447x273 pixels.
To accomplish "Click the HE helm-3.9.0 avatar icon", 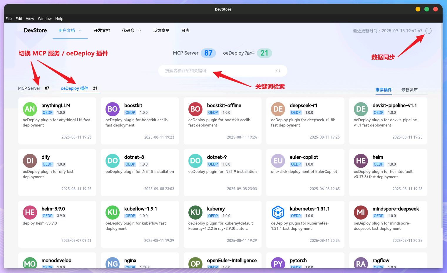I will coord(30,213).
